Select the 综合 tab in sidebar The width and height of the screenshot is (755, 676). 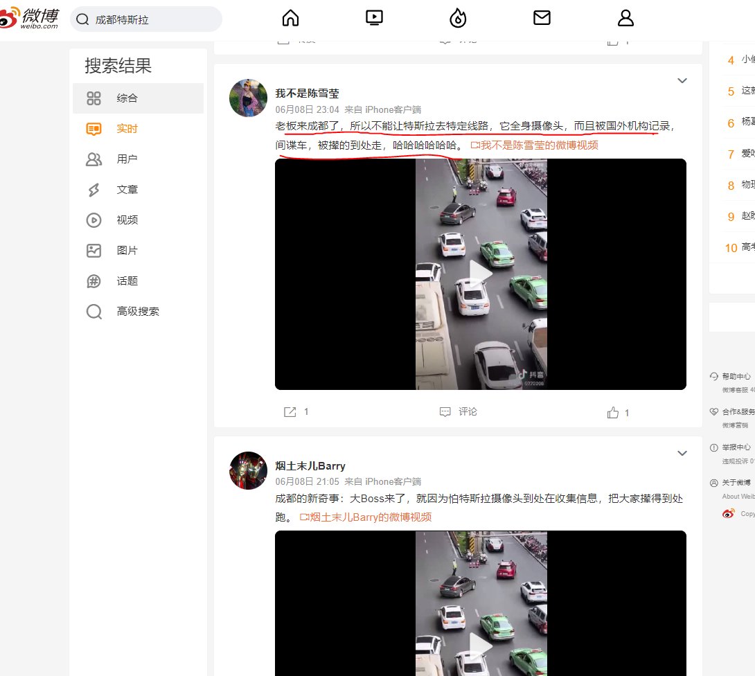pyautogui.click(x=139, y=98)
